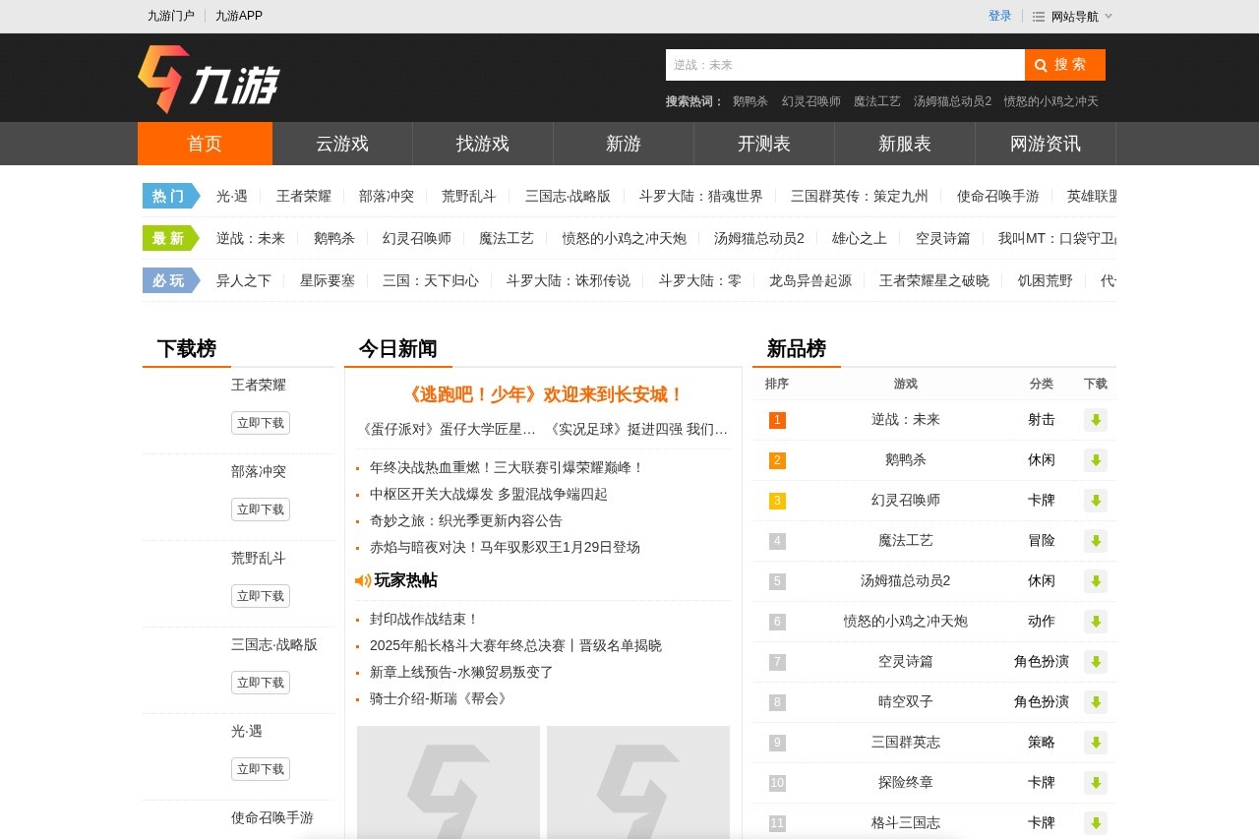Click download arrow for 空灵诗篇 row
Image resolution: width=1259 pixels, height=839 pixels.
[1096, 662]
